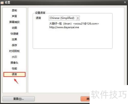Viewport: 128px width, 104px height.
Task: Click the orange confirm button
Action: (x=85, y=99)
